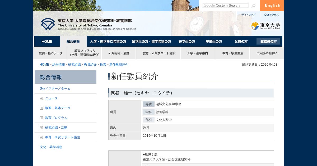Expand 概要・基本データ in sidebar
This screenshot has height=166, width=317.
(41, 108)
